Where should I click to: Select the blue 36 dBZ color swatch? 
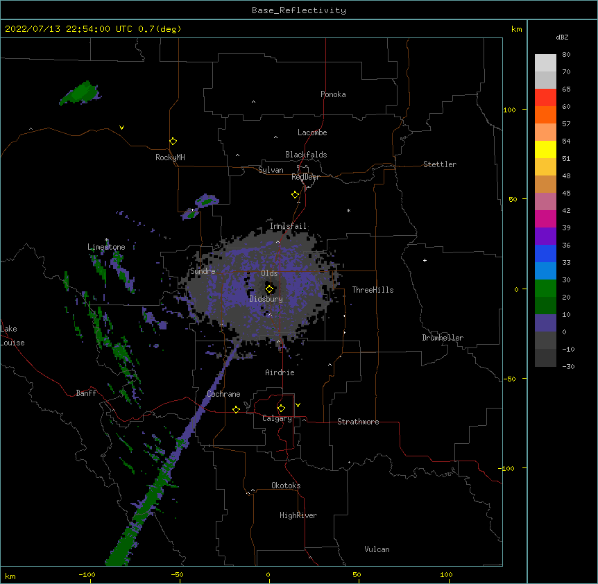[545, 253]
